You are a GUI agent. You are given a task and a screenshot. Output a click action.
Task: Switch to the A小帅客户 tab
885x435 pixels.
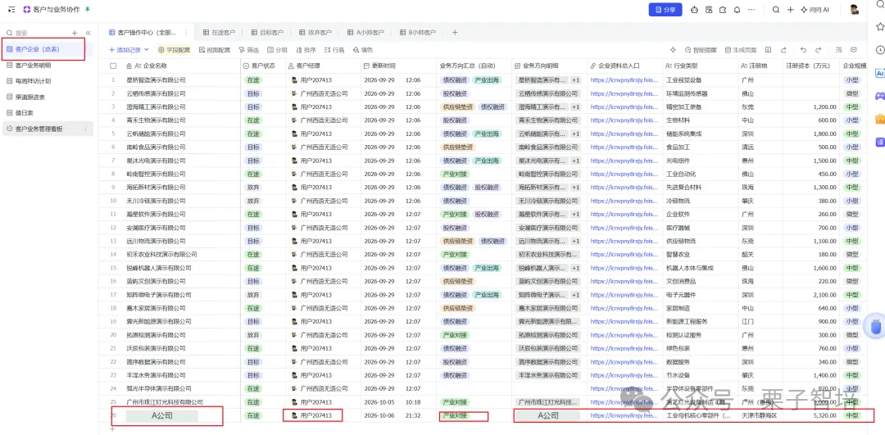365,32
